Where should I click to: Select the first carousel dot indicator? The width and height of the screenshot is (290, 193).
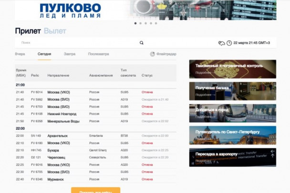click(135, 23)
